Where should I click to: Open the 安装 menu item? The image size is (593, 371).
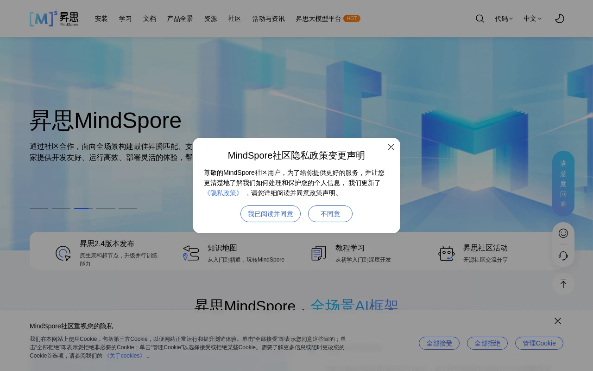coord(101,19)
